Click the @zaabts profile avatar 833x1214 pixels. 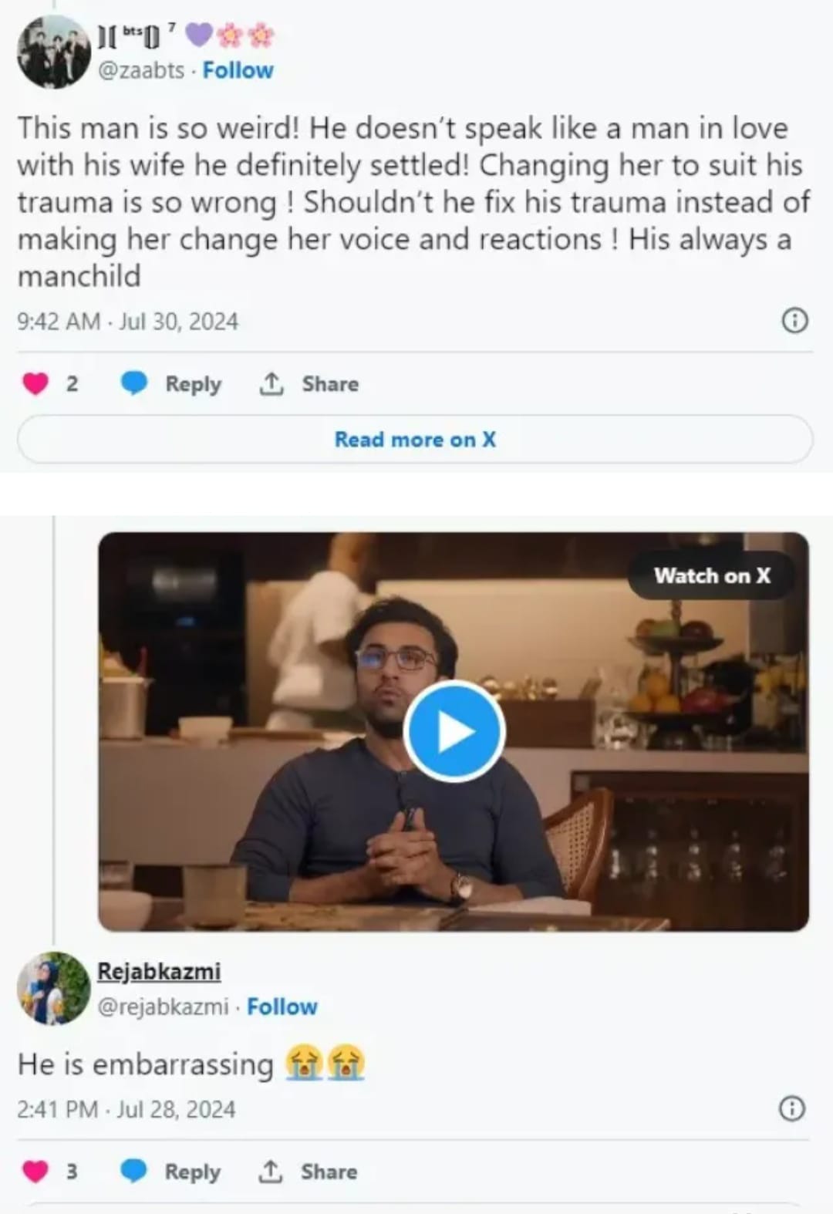pyautogui.click(x=54, y=52)
